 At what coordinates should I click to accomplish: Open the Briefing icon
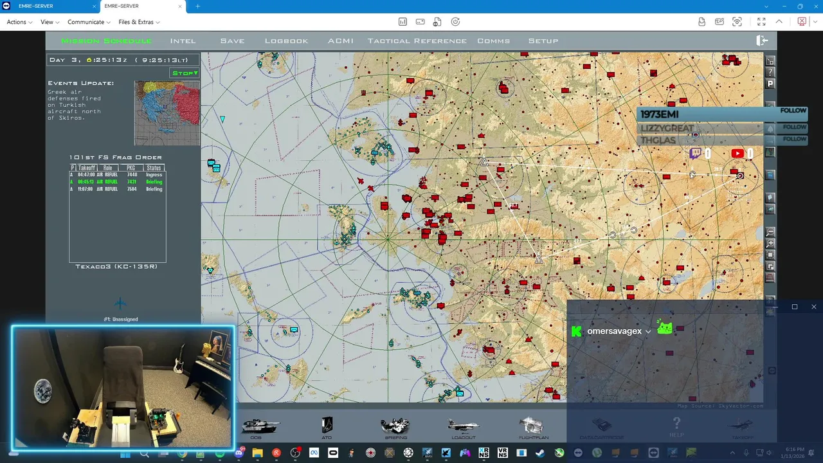(x=395, y=426)
